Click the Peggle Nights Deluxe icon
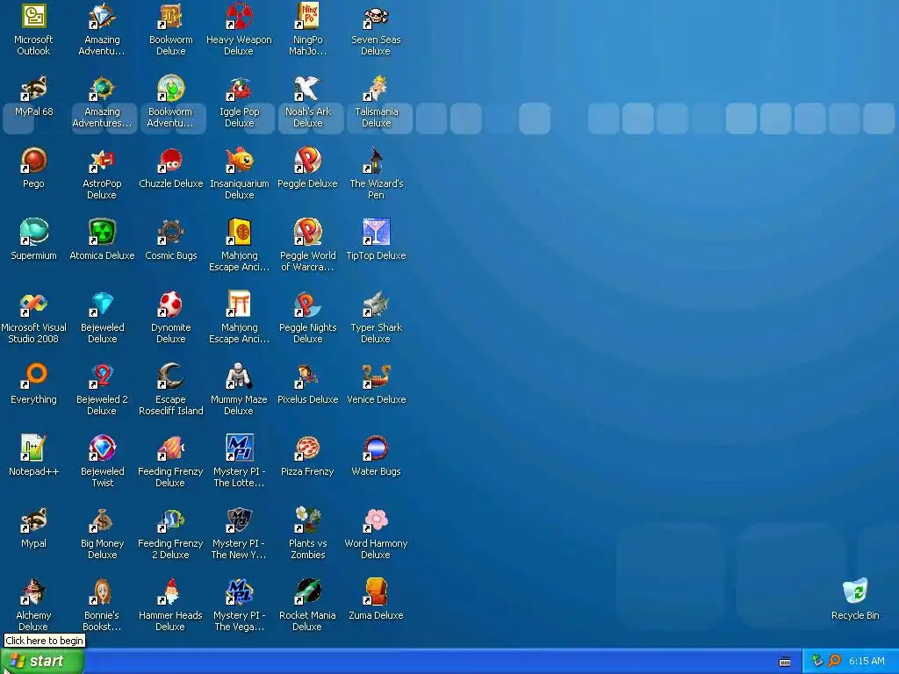Screen dimensions: 899x674 click(x=307, y=304)
